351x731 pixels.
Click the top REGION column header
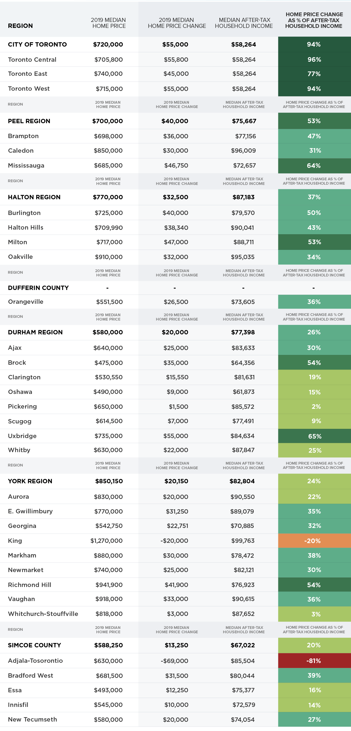[x=20, y=26]
